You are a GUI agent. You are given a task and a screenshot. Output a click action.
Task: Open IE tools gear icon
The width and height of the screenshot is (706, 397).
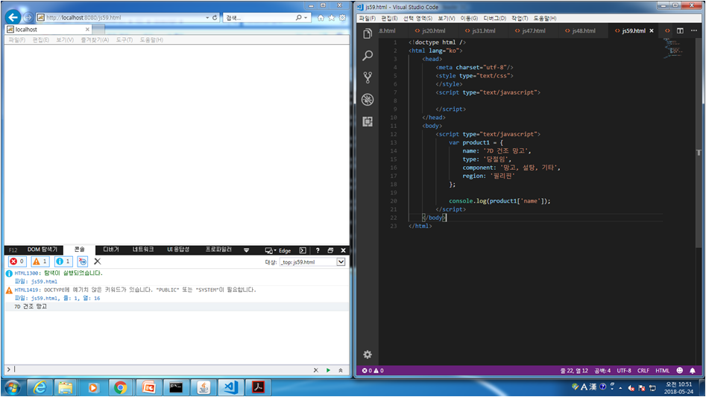(343, 18)
